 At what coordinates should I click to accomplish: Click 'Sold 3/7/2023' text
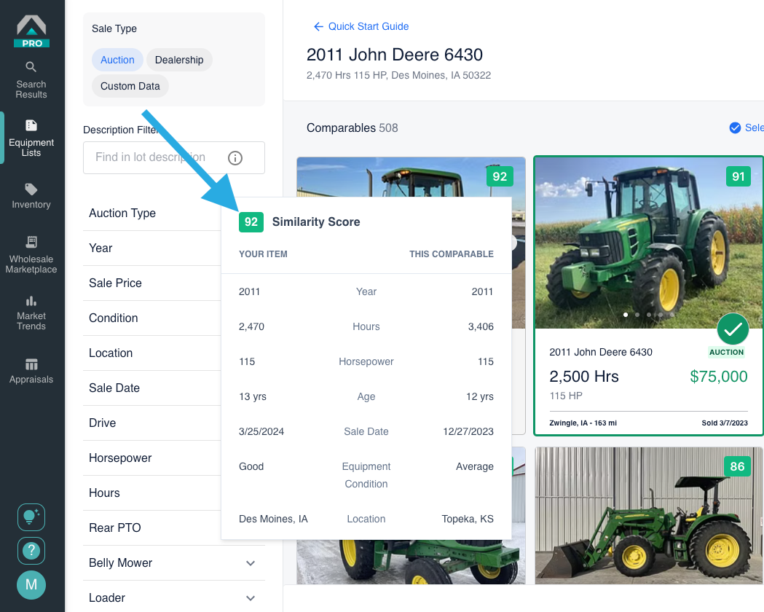coord(725,423)
